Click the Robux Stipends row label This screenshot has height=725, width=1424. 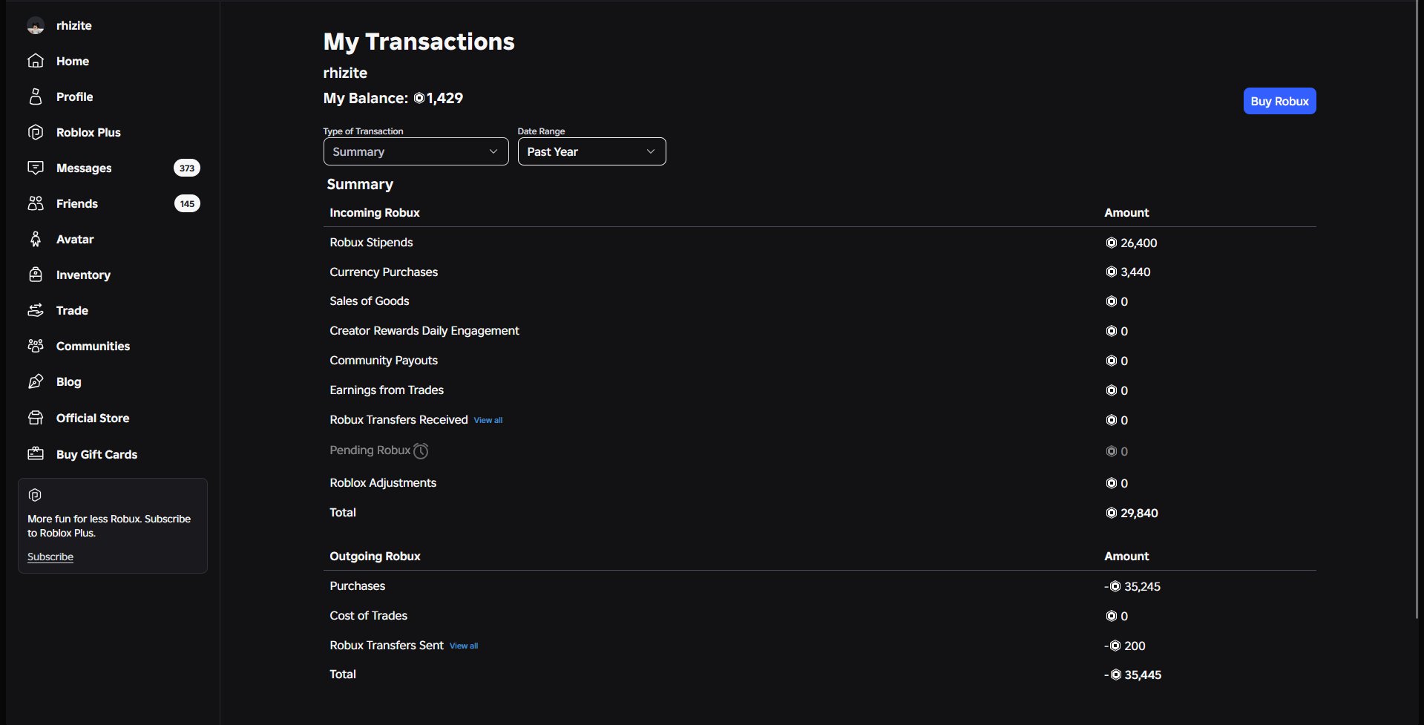click(371, 243)
